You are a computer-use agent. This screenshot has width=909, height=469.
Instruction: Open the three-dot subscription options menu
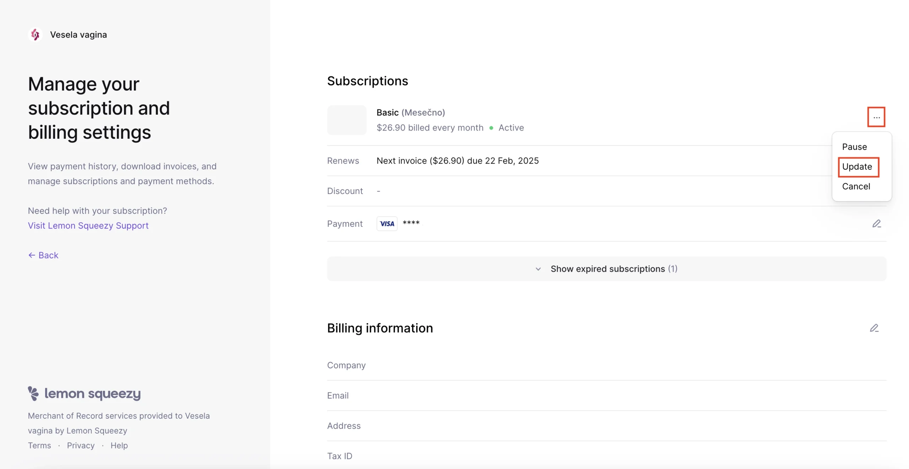[876, 117]
